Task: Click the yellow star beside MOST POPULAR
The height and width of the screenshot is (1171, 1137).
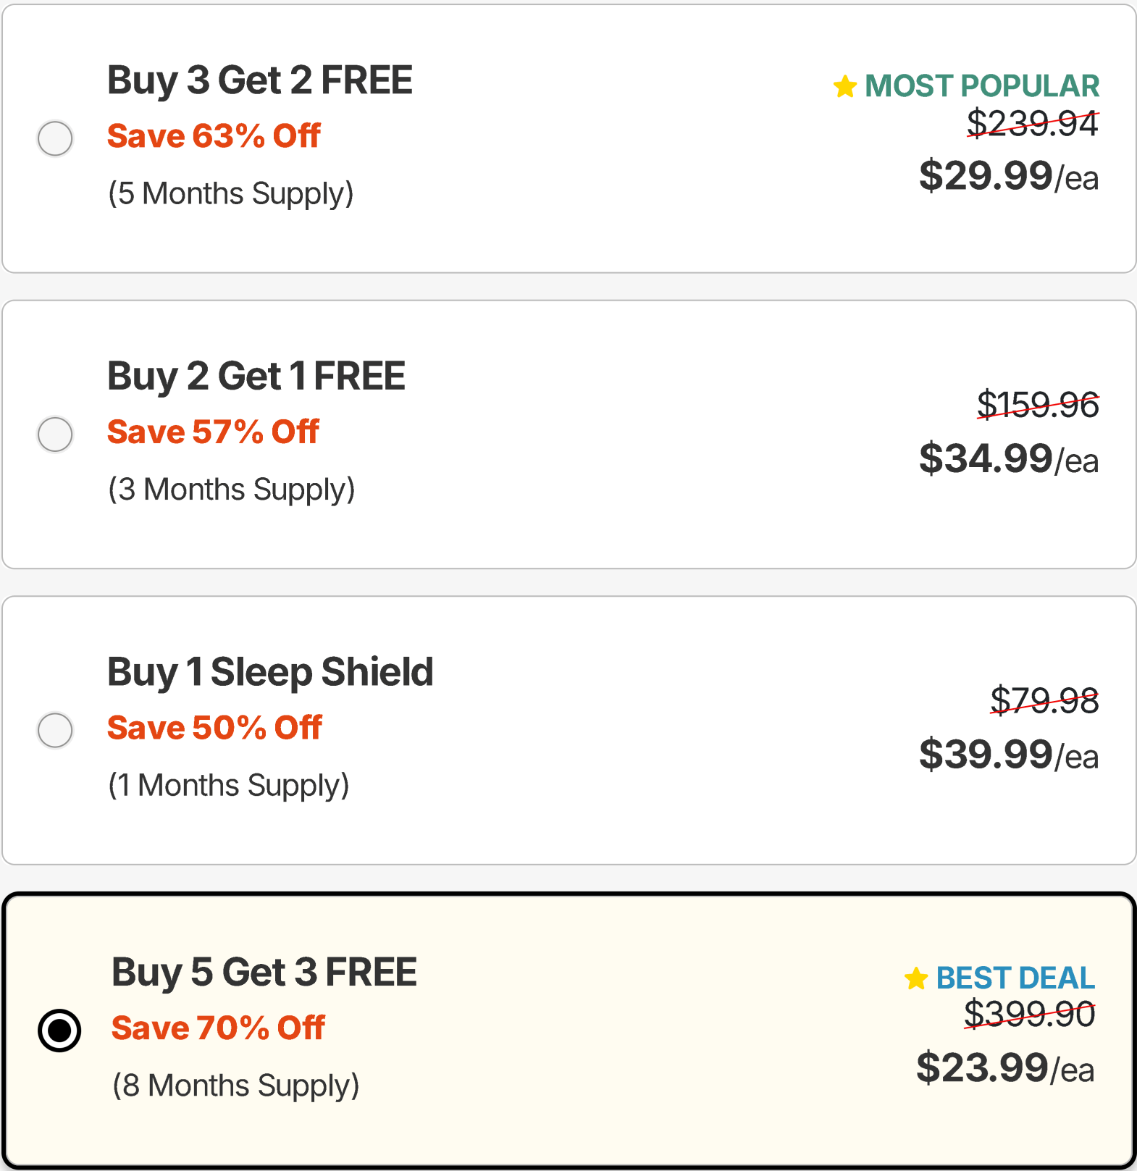Action: tap(844, 86)
